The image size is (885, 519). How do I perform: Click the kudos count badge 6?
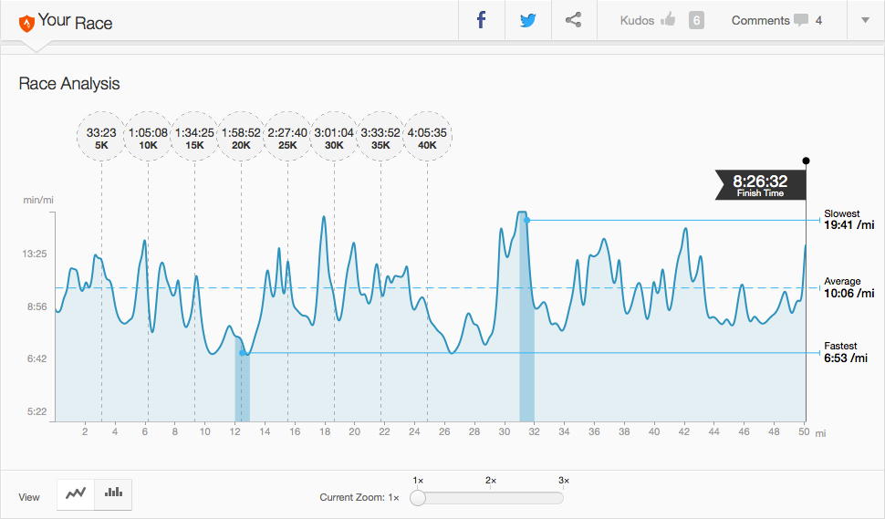[x=696, y=20]
